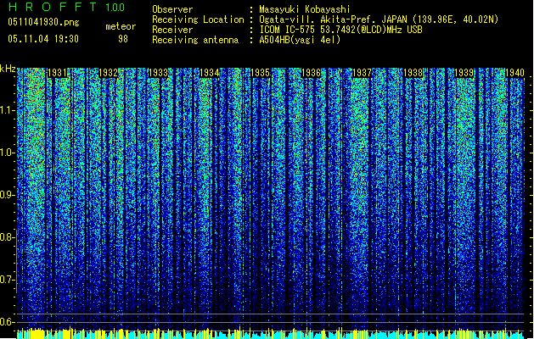Select the ICOM IC-575 receiver details
This screenshot has height=339, width=534.
coord(340,30)
